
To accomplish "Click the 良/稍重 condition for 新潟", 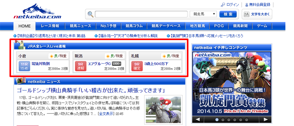I will 117,56.
